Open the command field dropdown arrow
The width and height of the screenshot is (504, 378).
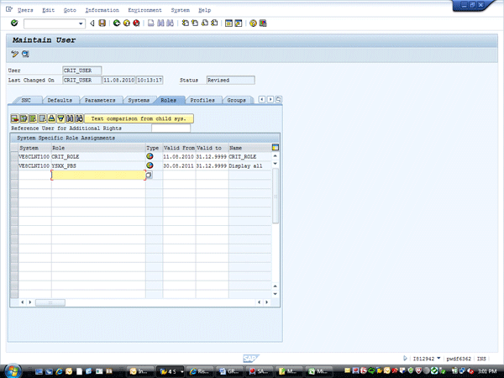81,23
